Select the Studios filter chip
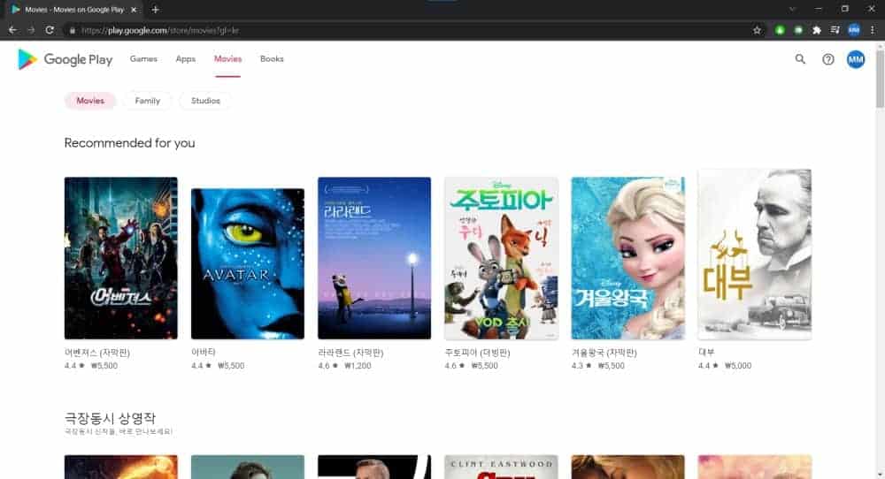Screen dimensions: 885x479 point(205,101)
